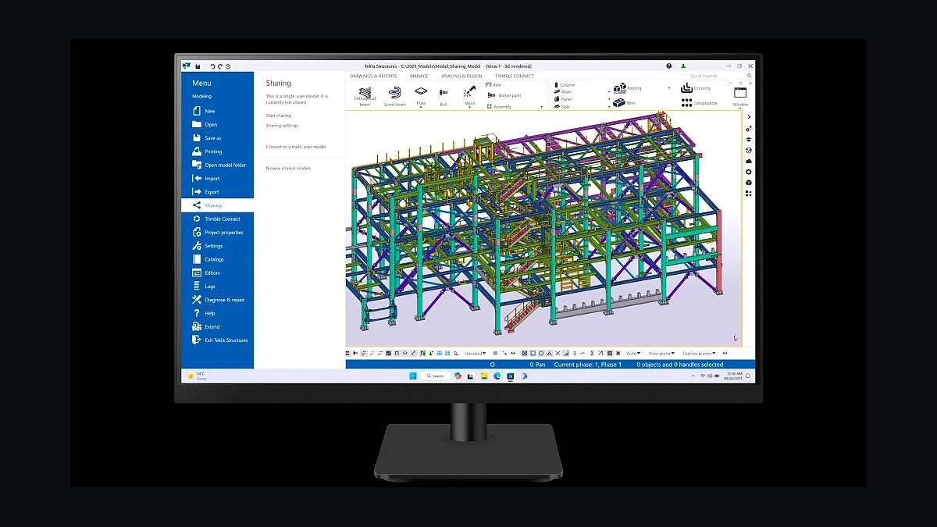Open the Analysis & Design tab

pos(461,77)
